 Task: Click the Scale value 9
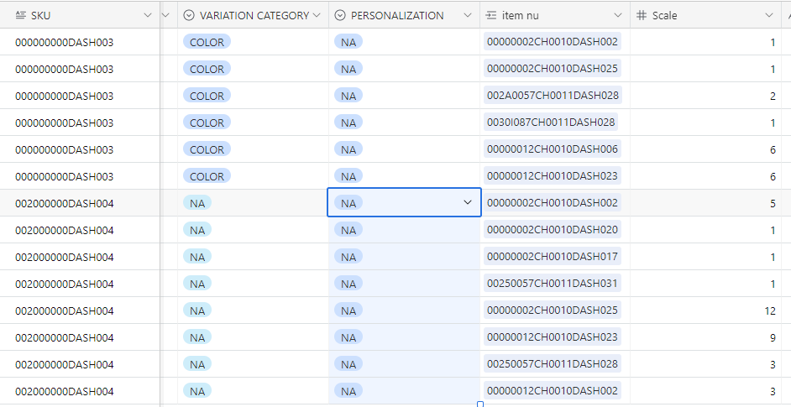(773, 337)
